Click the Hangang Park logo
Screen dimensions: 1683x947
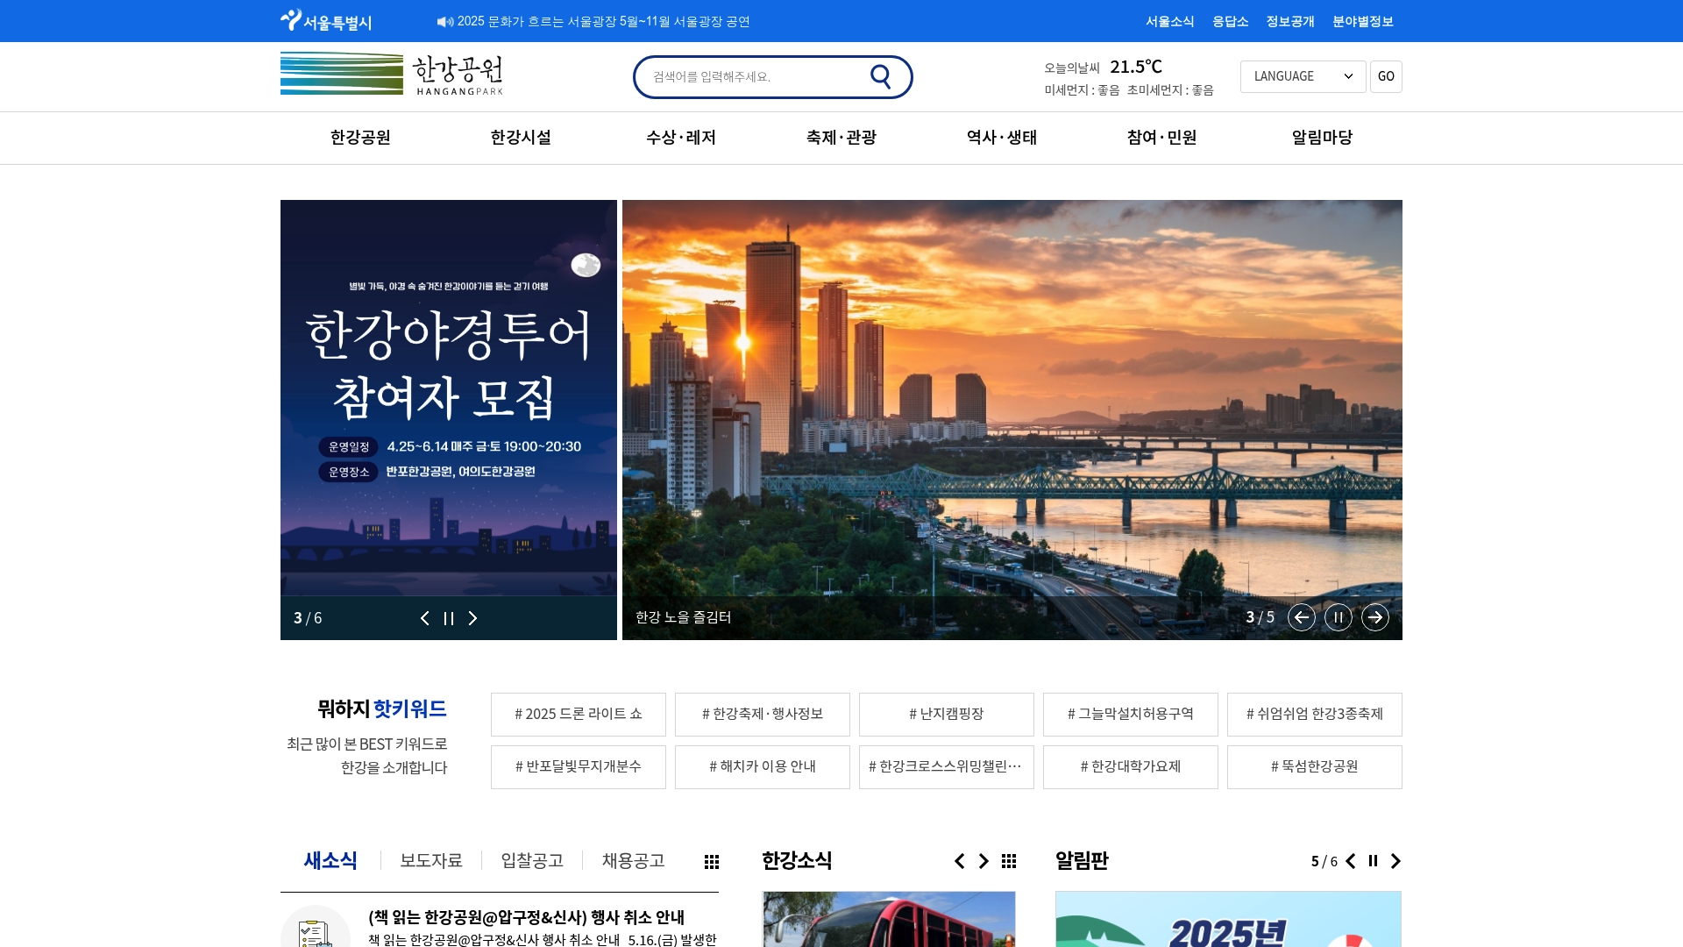point(392,74)
